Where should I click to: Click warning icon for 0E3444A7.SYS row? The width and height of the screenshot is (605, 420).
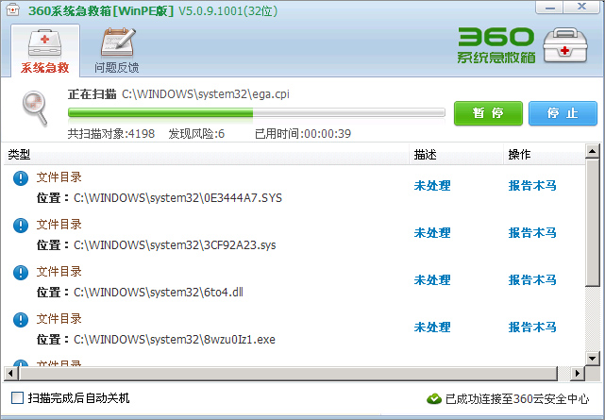[21, 178]
